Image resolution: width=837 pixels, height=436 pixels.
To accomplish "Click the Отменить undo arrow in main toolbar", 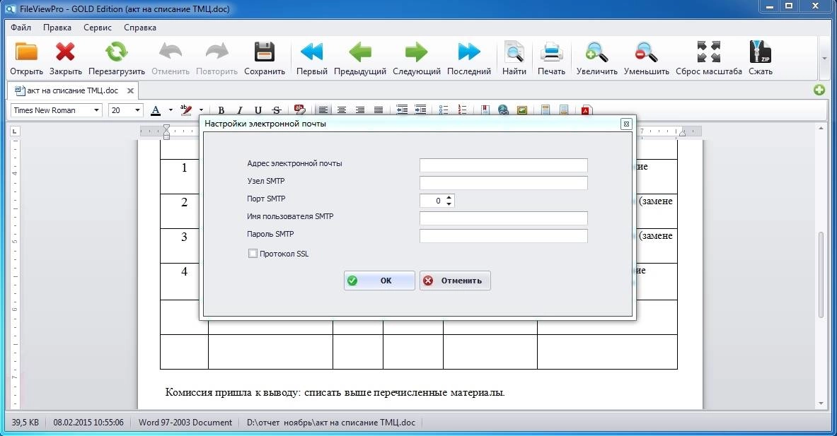I will point(171,52).
